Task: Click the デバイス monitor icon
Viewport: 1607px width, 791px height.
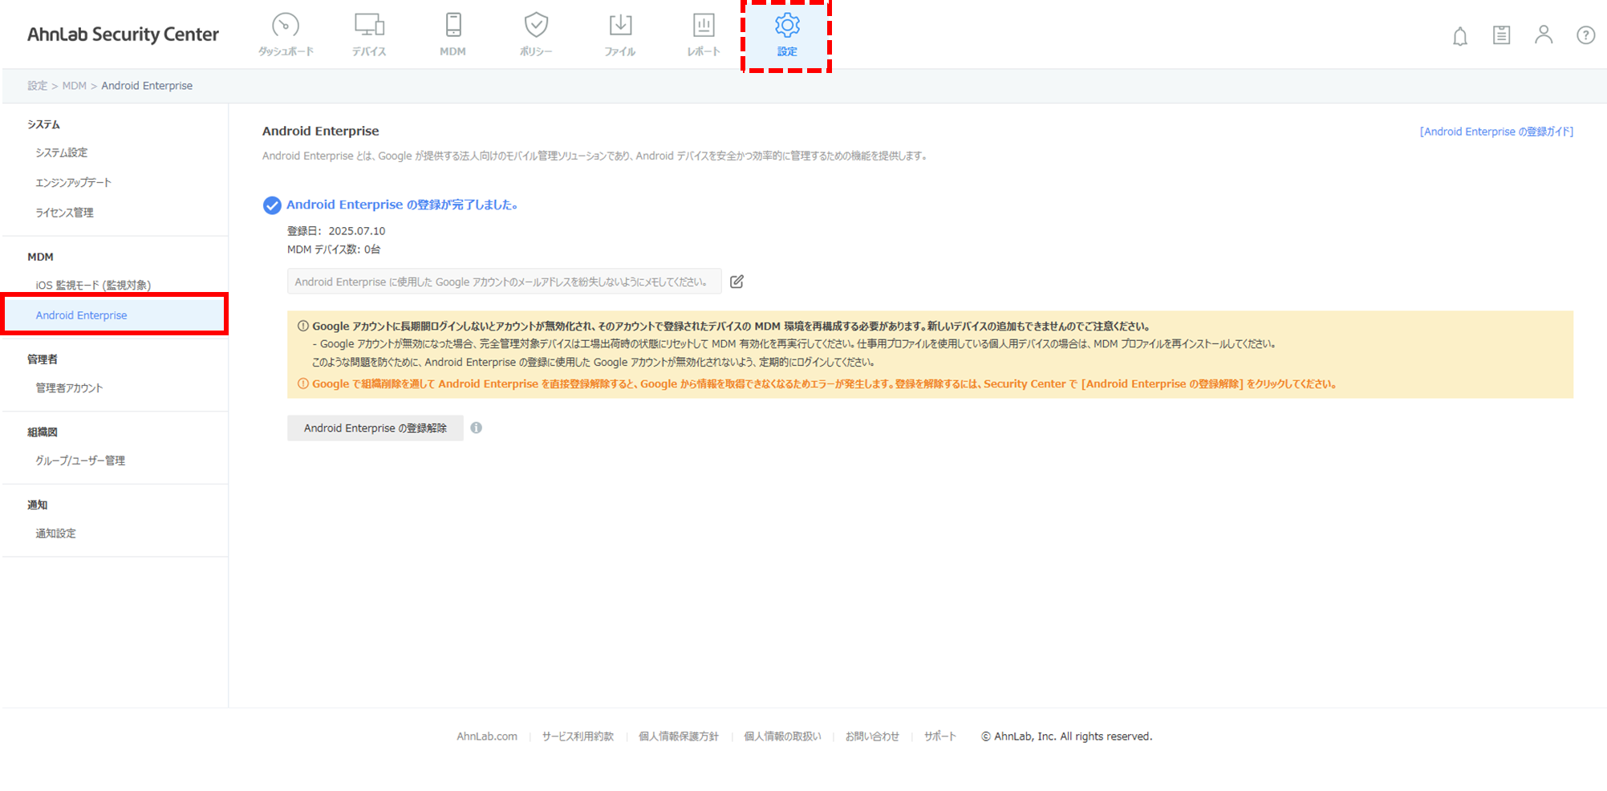Action: pos(369,26)
